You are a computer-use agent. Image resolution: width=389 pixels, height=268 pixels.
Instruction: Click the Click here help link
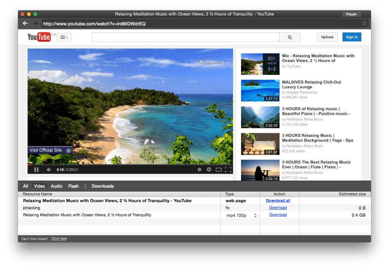(x=59, y=239)
